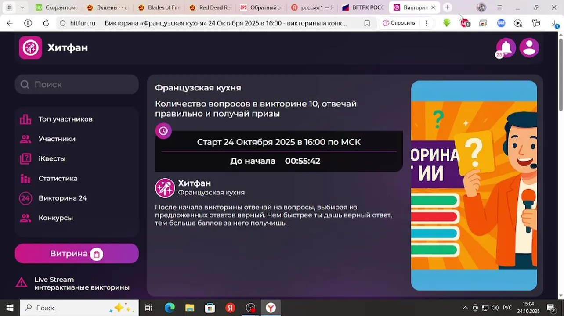
Task: Switch to the Скорая помощь tab
Action: (56, 7)
